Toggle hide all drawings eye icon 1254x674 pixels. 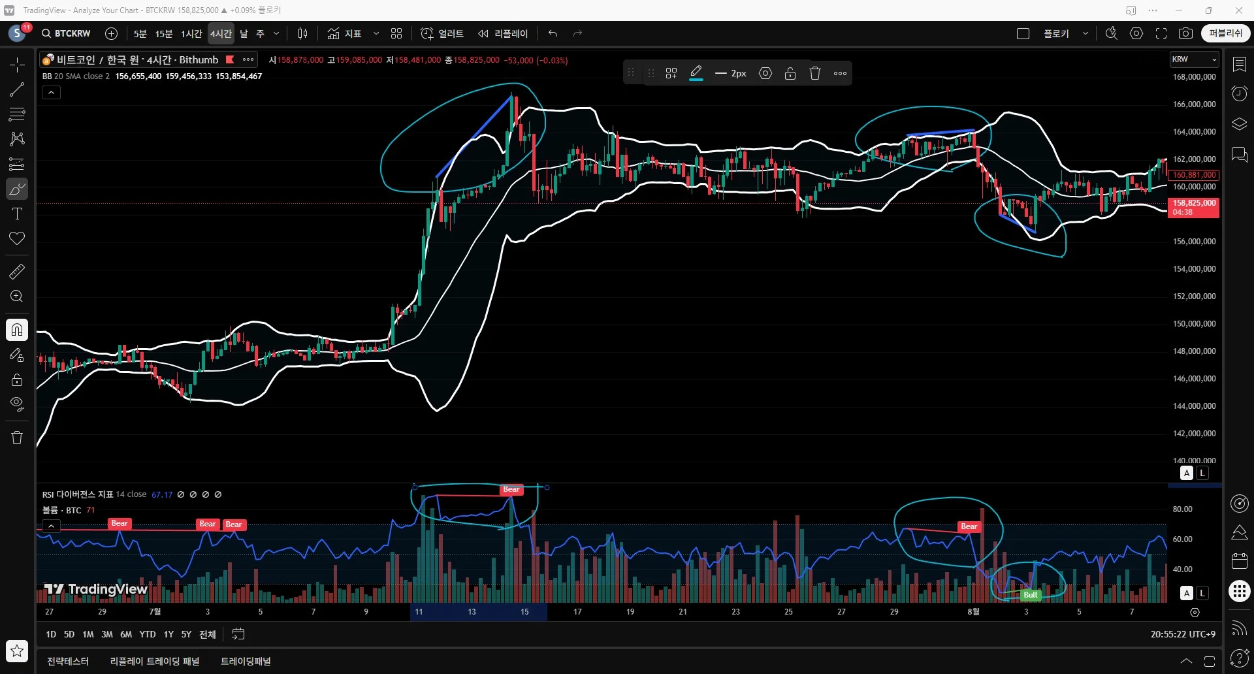(x=17, y=404)
